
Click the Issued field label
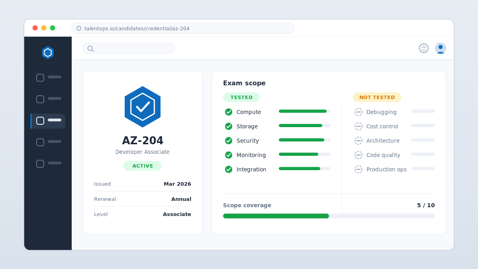102,184
